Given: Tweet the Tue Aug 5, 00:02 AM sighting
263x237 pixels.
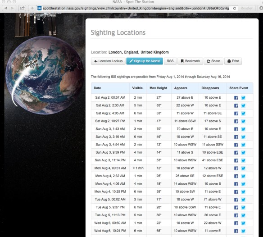Looking at the screenshot, I should point(243,200).
